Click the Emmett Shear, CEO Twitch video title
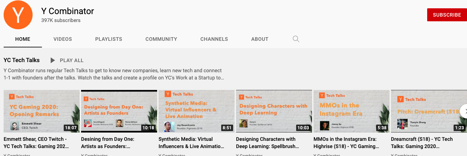This screenshot has width=467, height=156. 36,143
